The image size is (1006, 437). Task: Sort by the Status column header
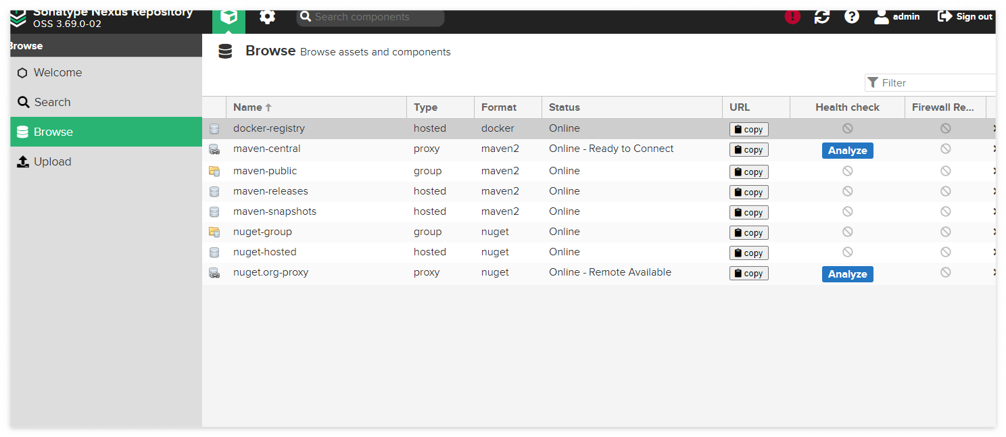point(632,107)
